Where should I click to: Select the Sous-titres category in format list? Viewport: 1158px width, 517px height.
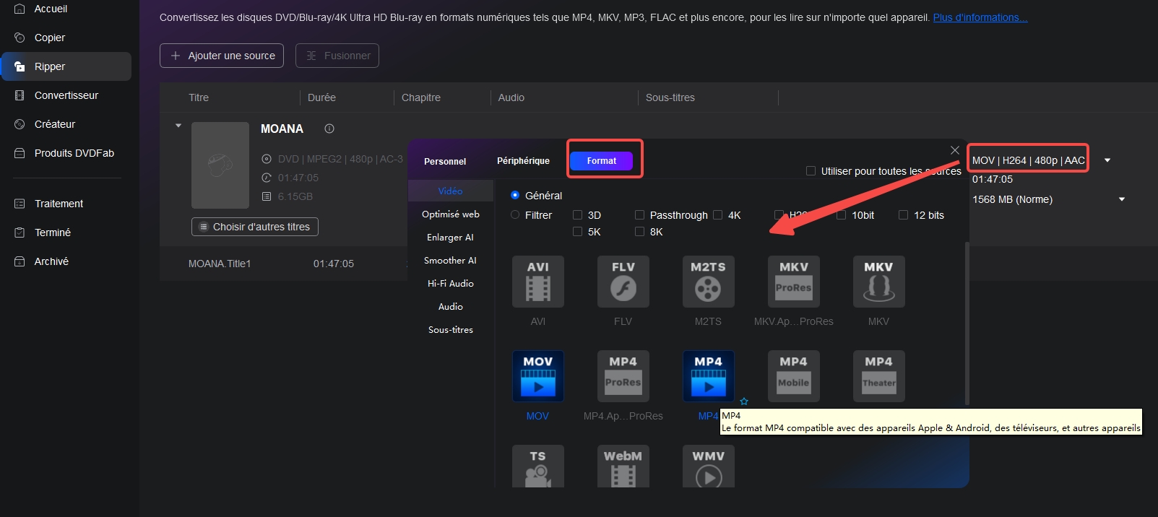[451, 329]
